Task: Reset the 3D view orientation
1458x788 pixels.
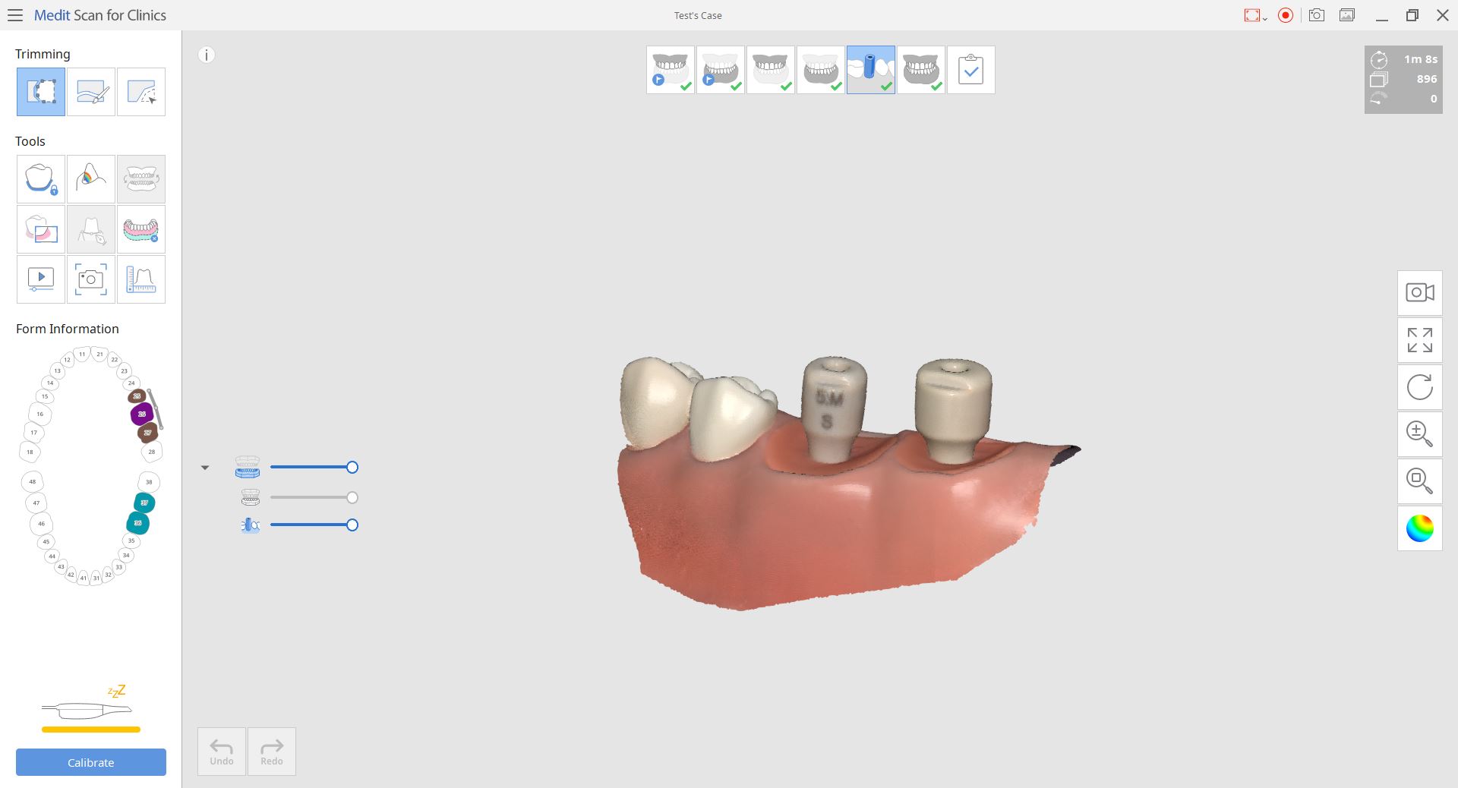Action: tap(1419, 387)
